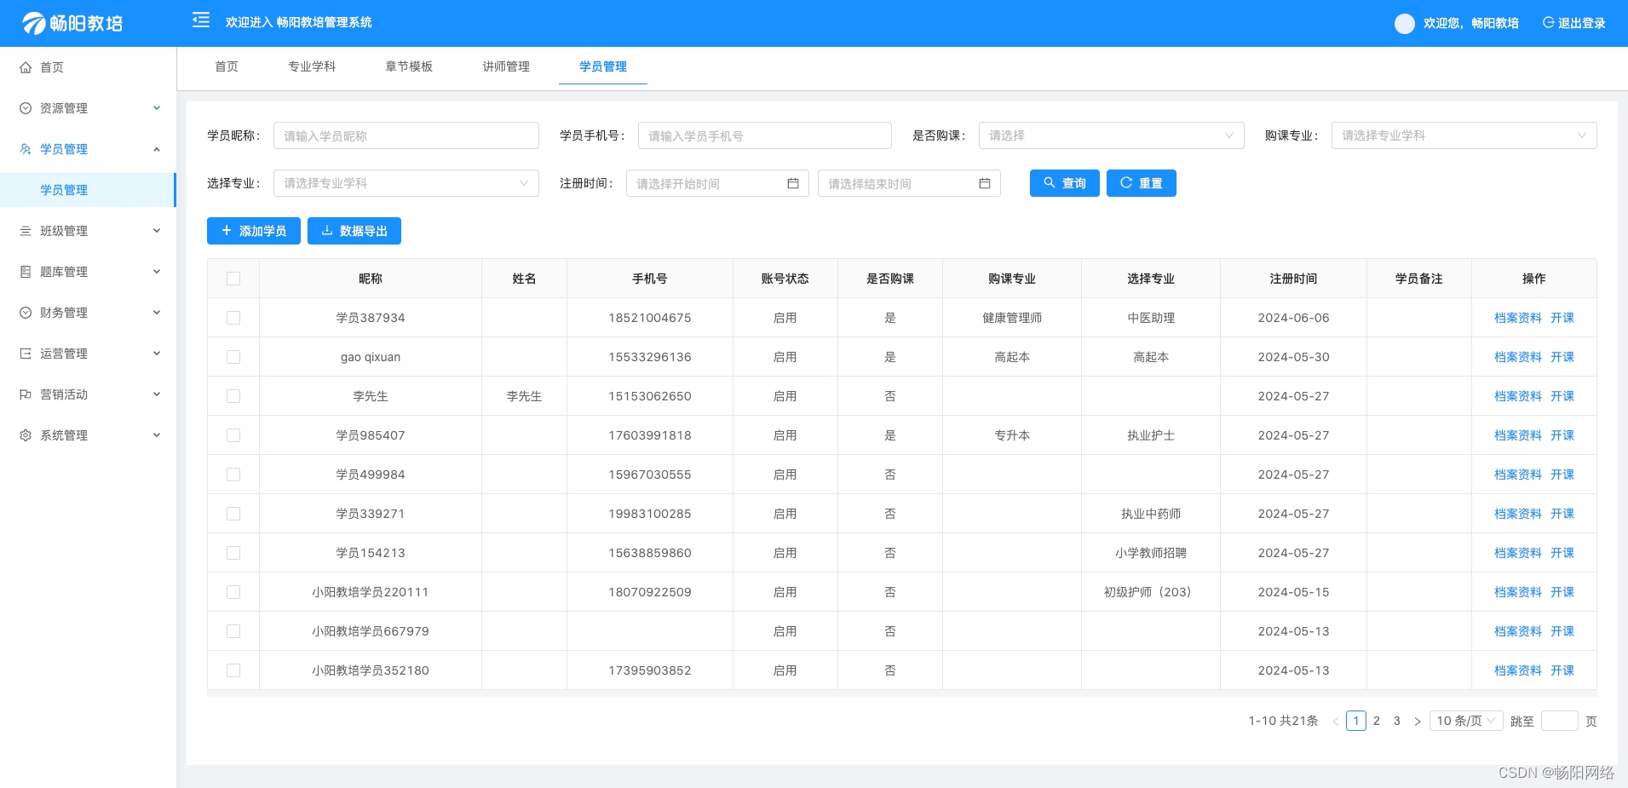Screen dimensions: 1628x788
Task: Click the phone number 18521004675 cell
Action: pos(650,318)
